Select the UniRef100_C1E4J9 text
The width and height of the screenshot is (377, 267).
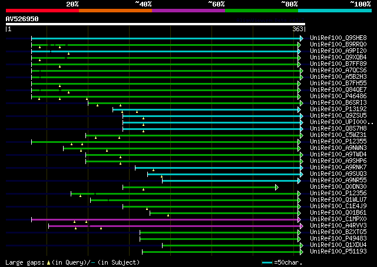338,206
